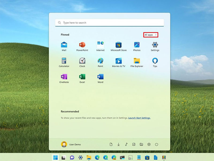Open the Movies & TV app

[119, 63]
